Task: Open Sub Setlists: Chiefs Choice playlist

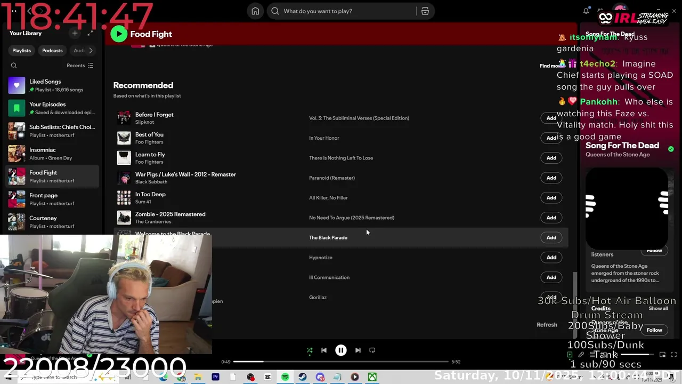Action: (x=52, y=131)
